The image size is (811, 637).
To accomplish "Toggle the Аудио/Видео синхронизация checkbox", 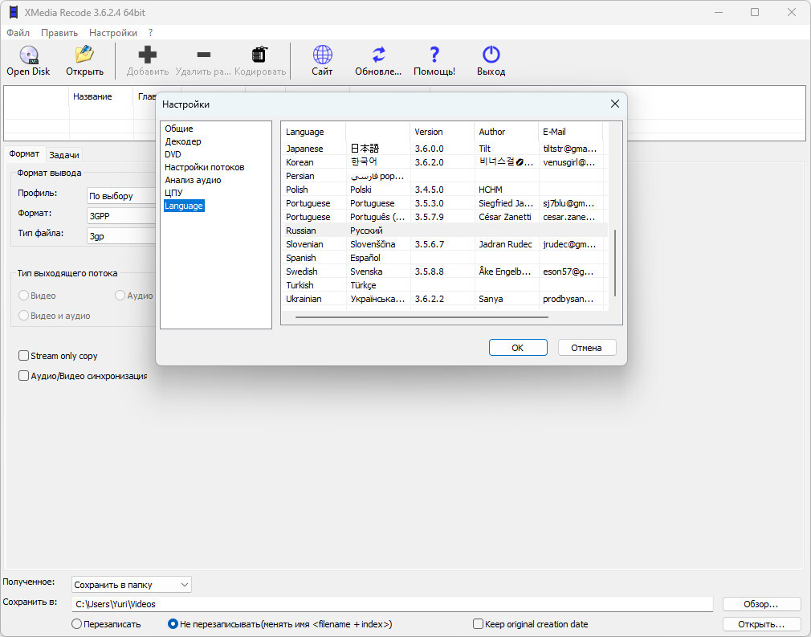I will point(24,376).
